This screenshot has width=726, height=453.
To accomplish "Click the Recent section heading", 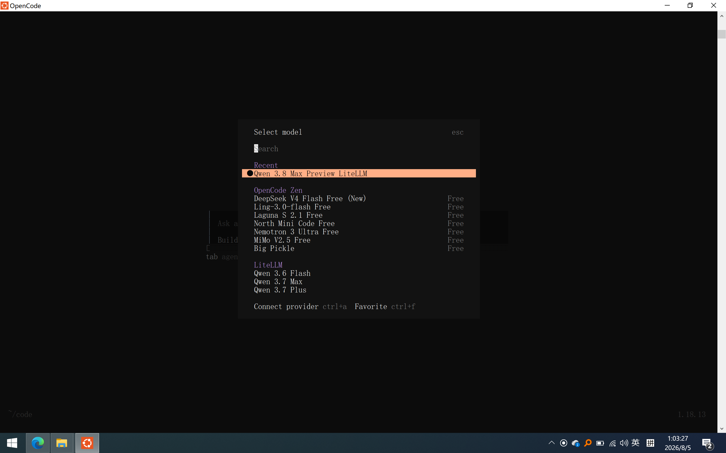I will [x=266, y=165].
